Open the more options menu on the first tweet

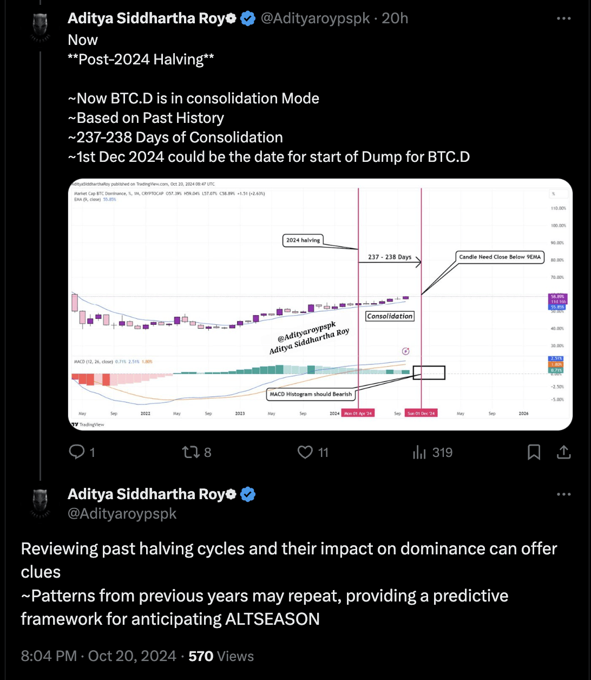tap(563, 18)
